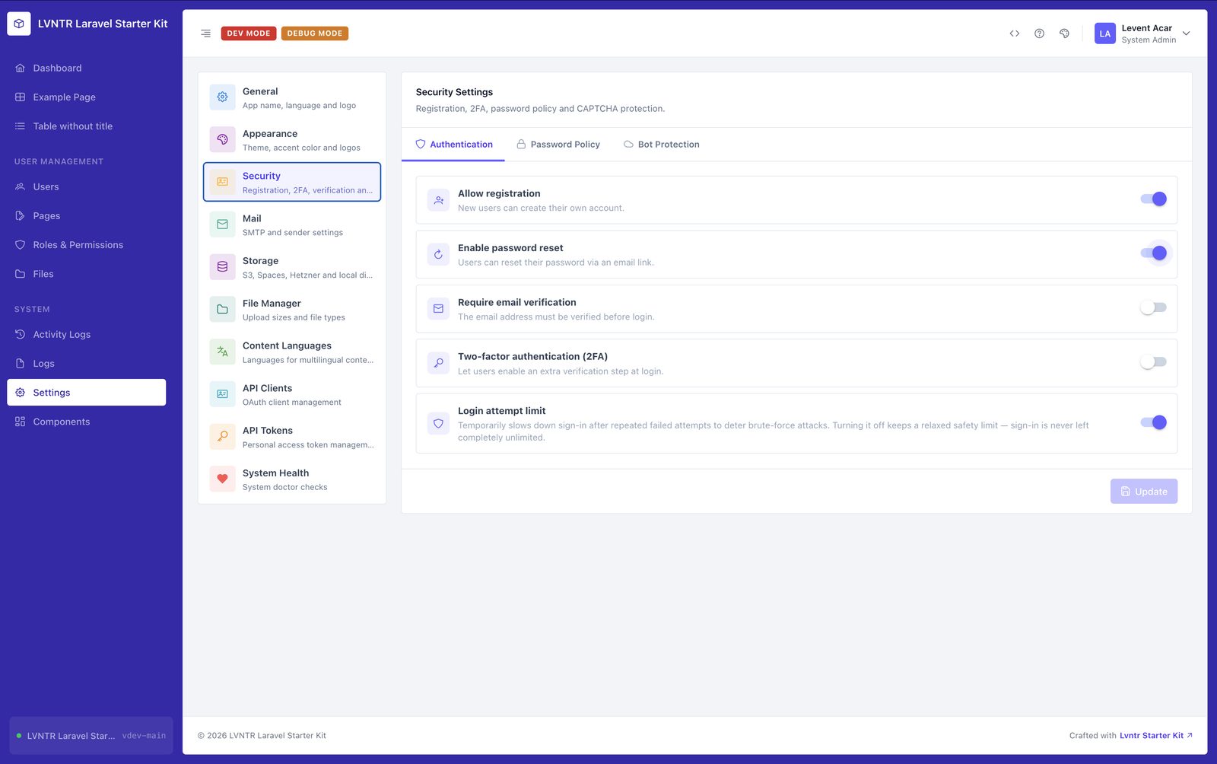Turn off Enable password reset switch

1153,253
